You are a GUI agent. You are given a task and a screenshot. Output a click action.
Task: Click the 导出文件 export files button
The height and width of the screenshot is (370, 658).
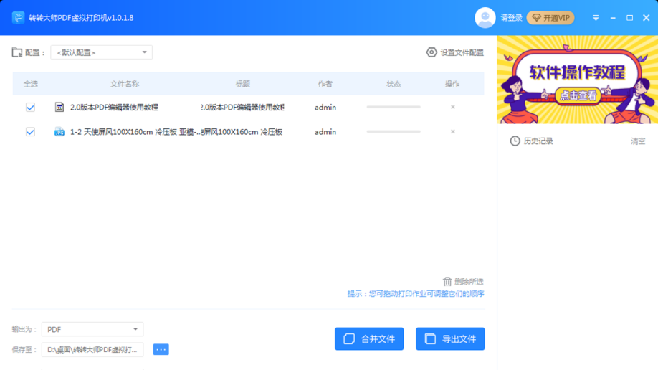pos(450,339)
